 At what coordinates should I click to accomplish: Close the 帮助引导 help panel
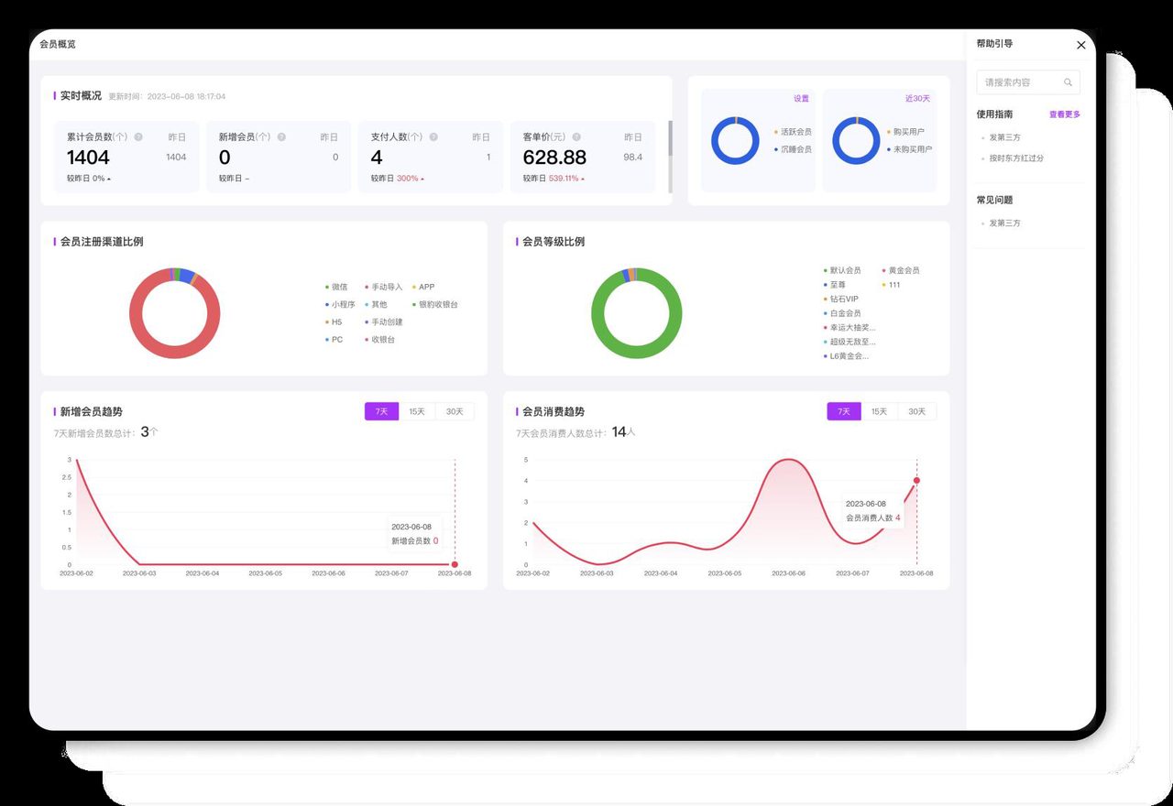click(x=1081, y=45)
